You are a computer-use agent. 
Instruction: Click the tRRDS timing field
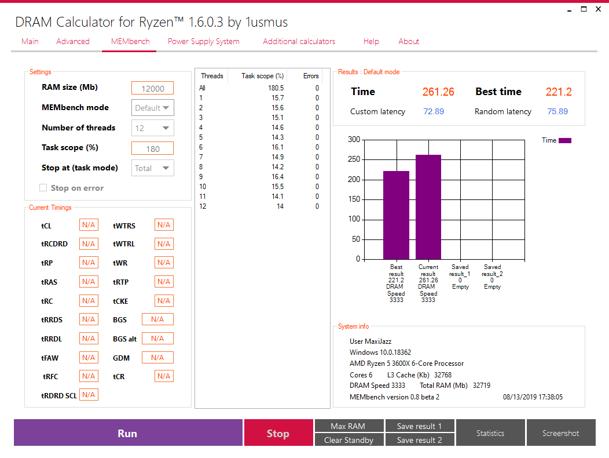[x=89, y=319]
